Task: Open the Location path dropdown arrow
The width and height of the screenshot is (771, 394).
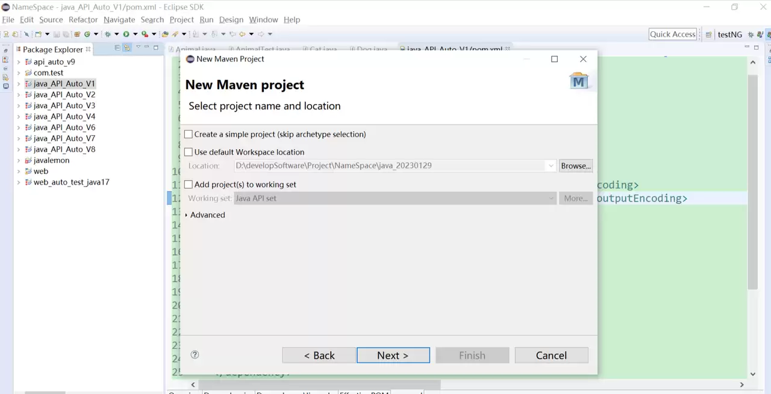Action: pos(551,166)
